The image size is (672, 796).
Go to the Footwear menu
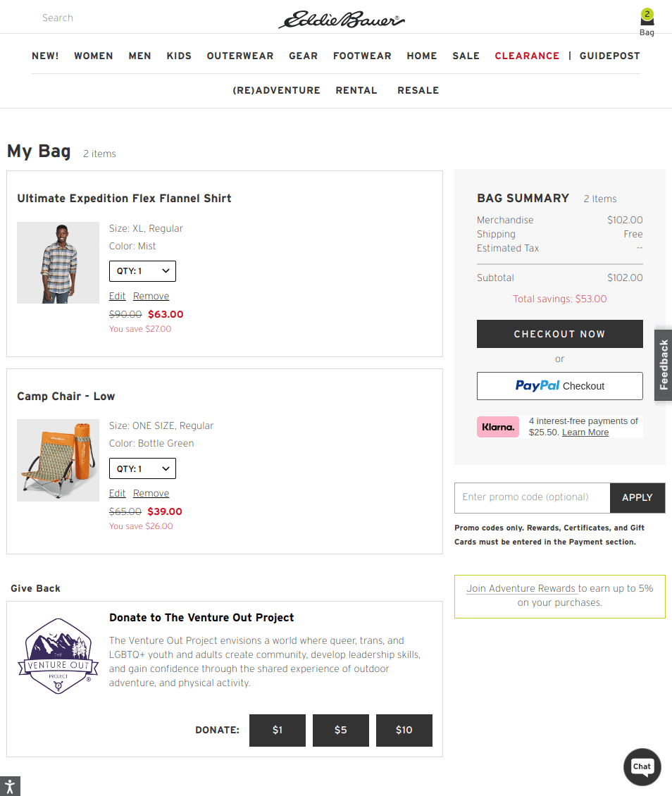[x=362, y=56]
